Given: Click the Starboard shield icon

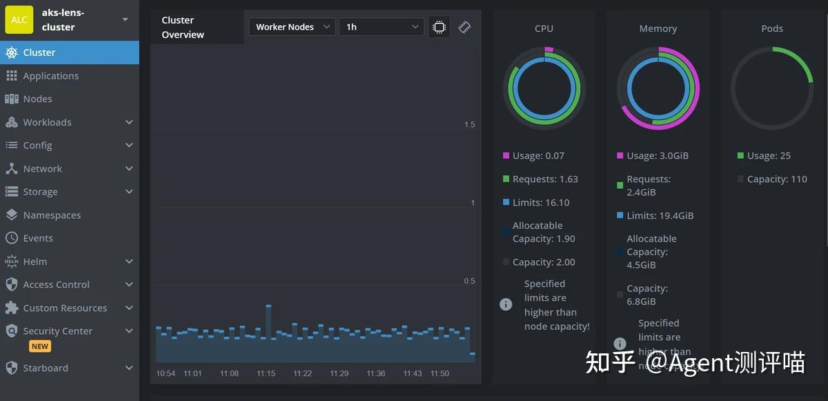Looking at the screenshot, I should tap(11, 368).
